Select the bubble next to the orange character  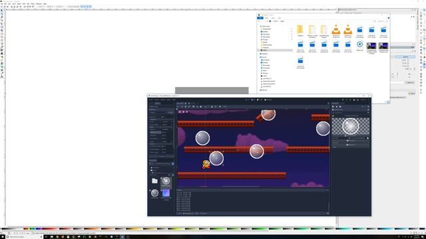216,158
